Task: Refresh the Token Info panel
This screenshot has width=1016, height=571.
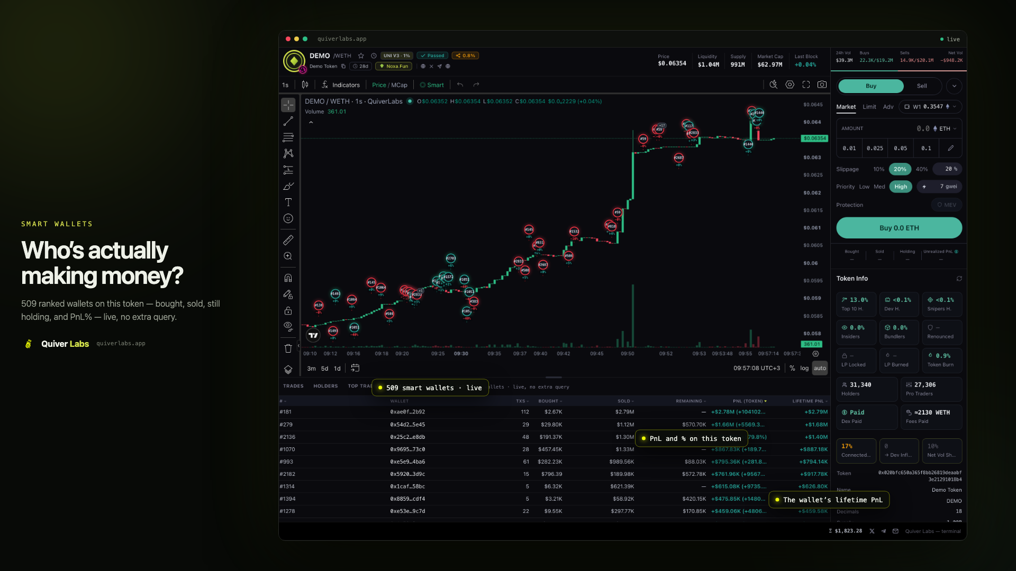Action: click(959, 279)
